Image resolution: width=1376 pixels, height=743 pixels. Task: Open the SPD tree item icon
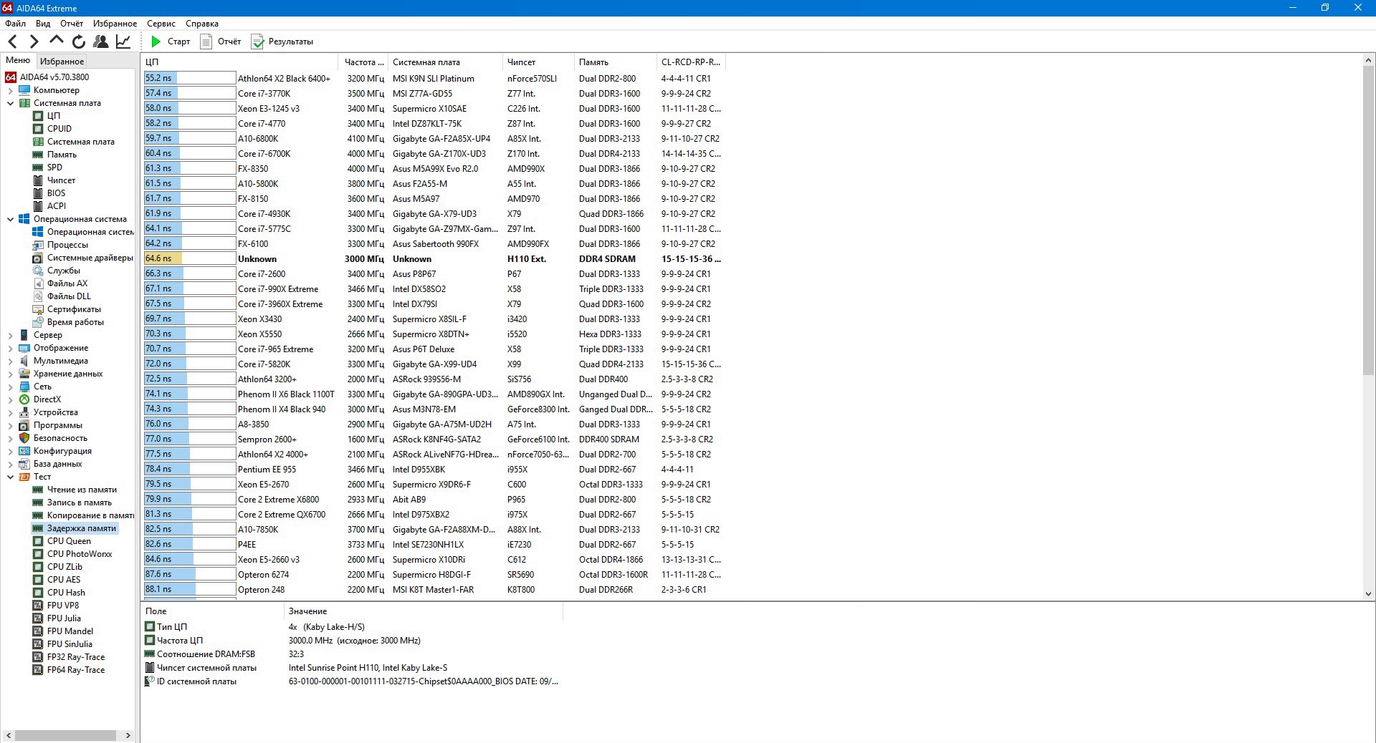click(x=38, y=167)
